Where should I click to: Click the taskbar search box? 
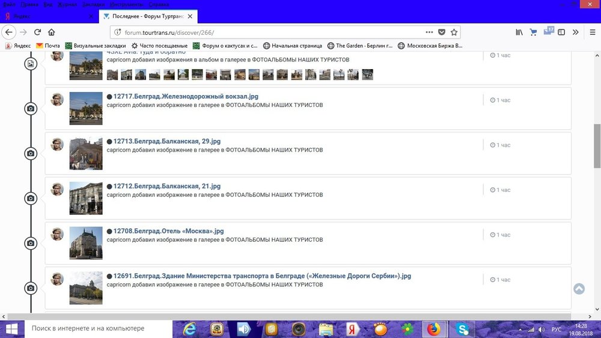tap(99, 329)
